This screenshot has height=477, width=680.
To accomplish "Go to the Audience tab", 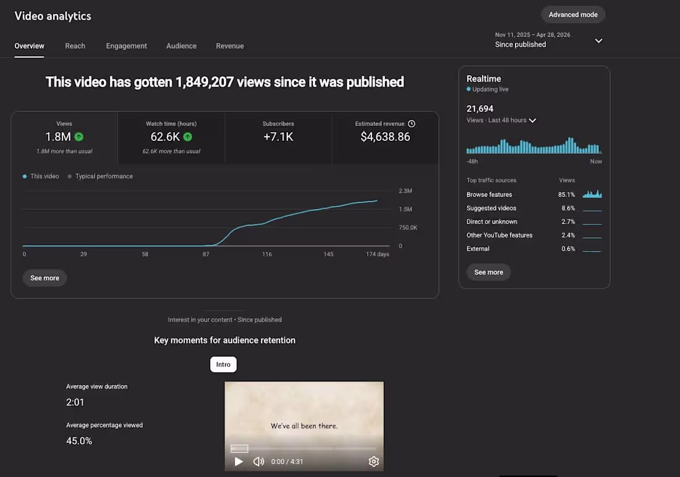I will click(x=181, y=46).
